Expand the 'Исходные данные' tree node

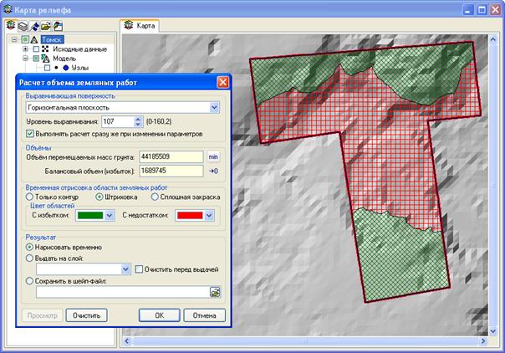(x=25, y=49)
